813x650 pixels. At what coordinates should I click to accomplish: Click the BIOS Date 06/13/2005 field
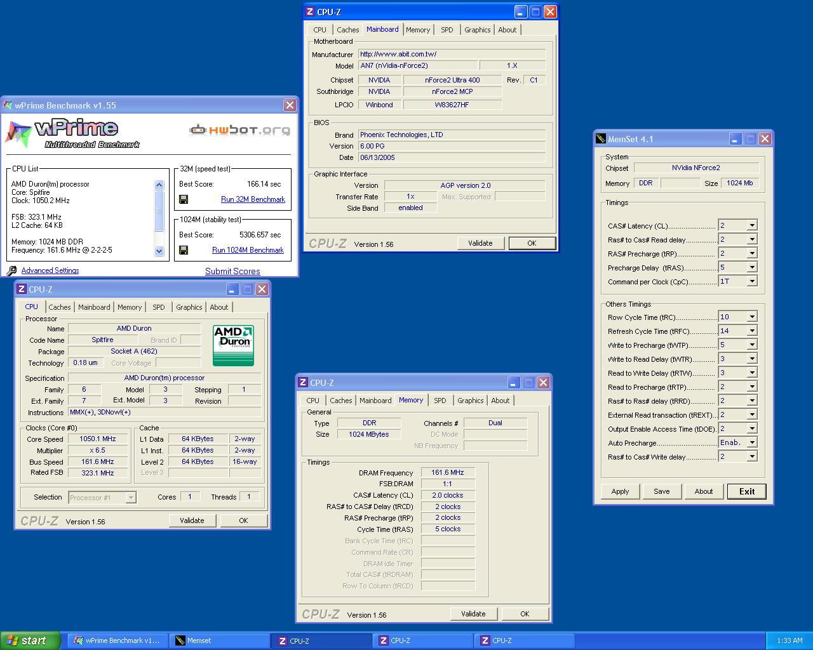point(452,157)
